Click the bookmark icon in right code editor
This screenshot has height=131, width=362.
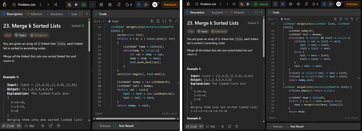(x=340, y=19)
